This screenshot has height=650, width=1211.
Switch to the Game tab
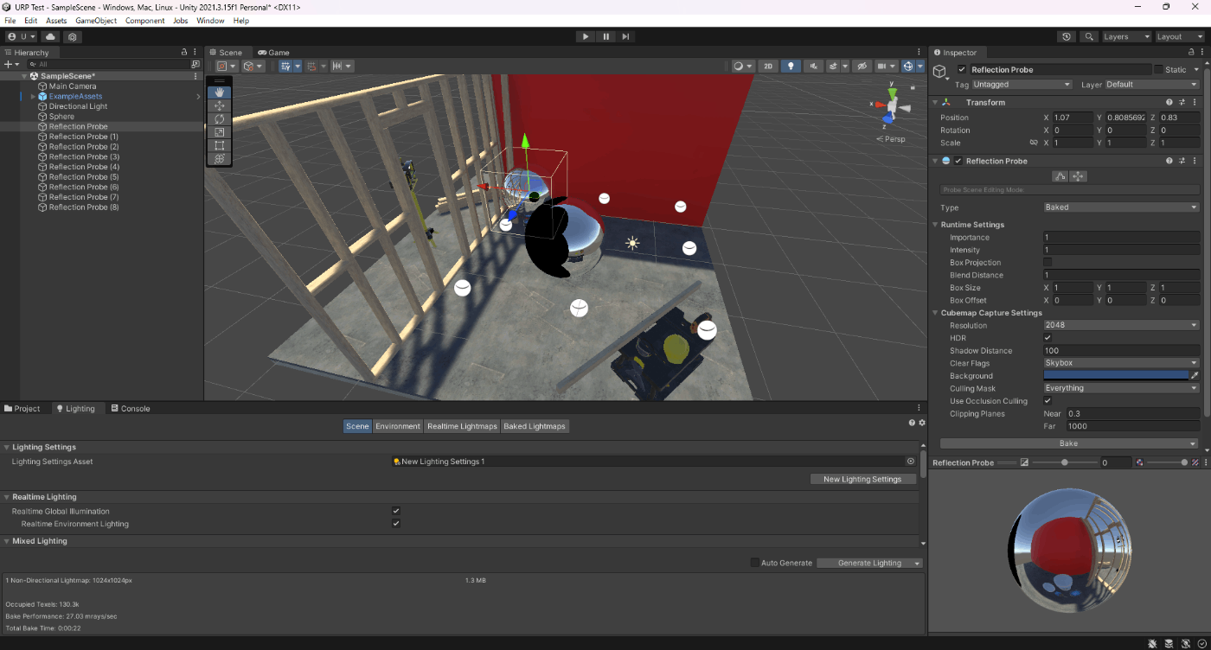point(274,52)
